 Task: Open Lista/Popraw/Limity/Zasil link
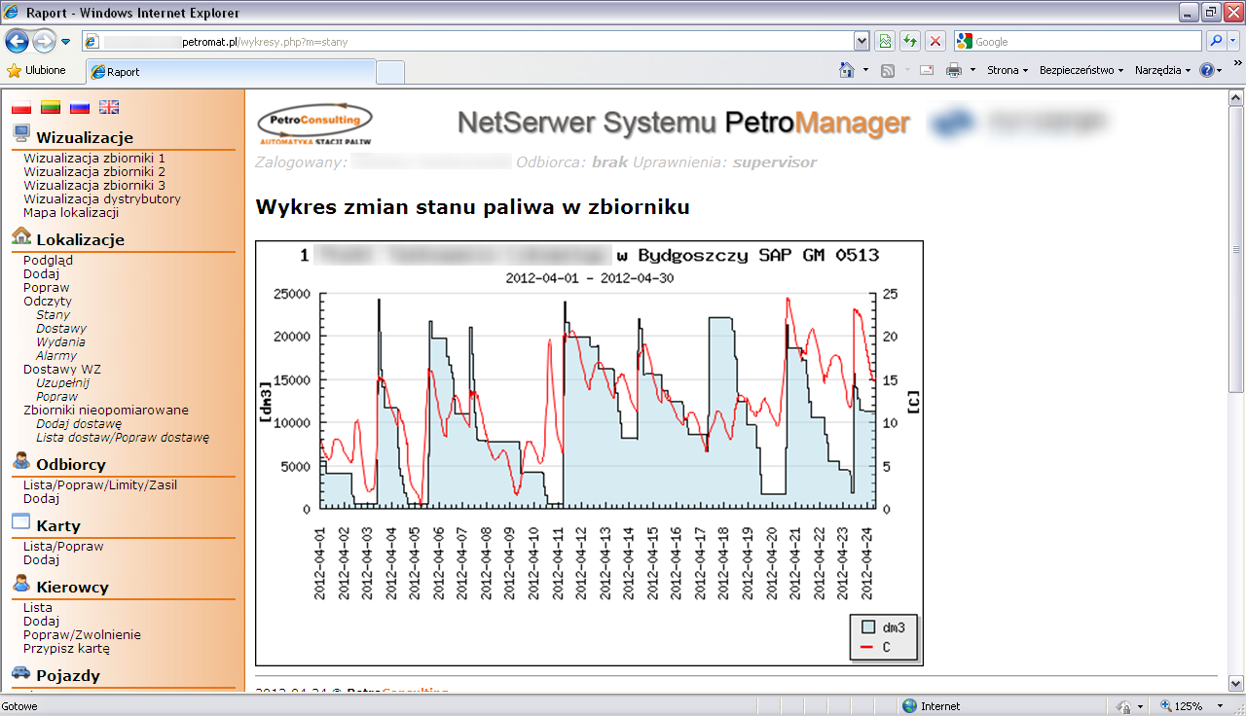coord(100,484)
